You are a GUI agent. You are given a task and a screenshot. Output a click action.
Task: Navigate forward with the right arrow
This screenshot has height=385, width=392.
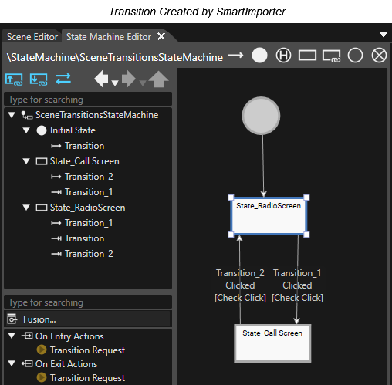click(129, 79)
